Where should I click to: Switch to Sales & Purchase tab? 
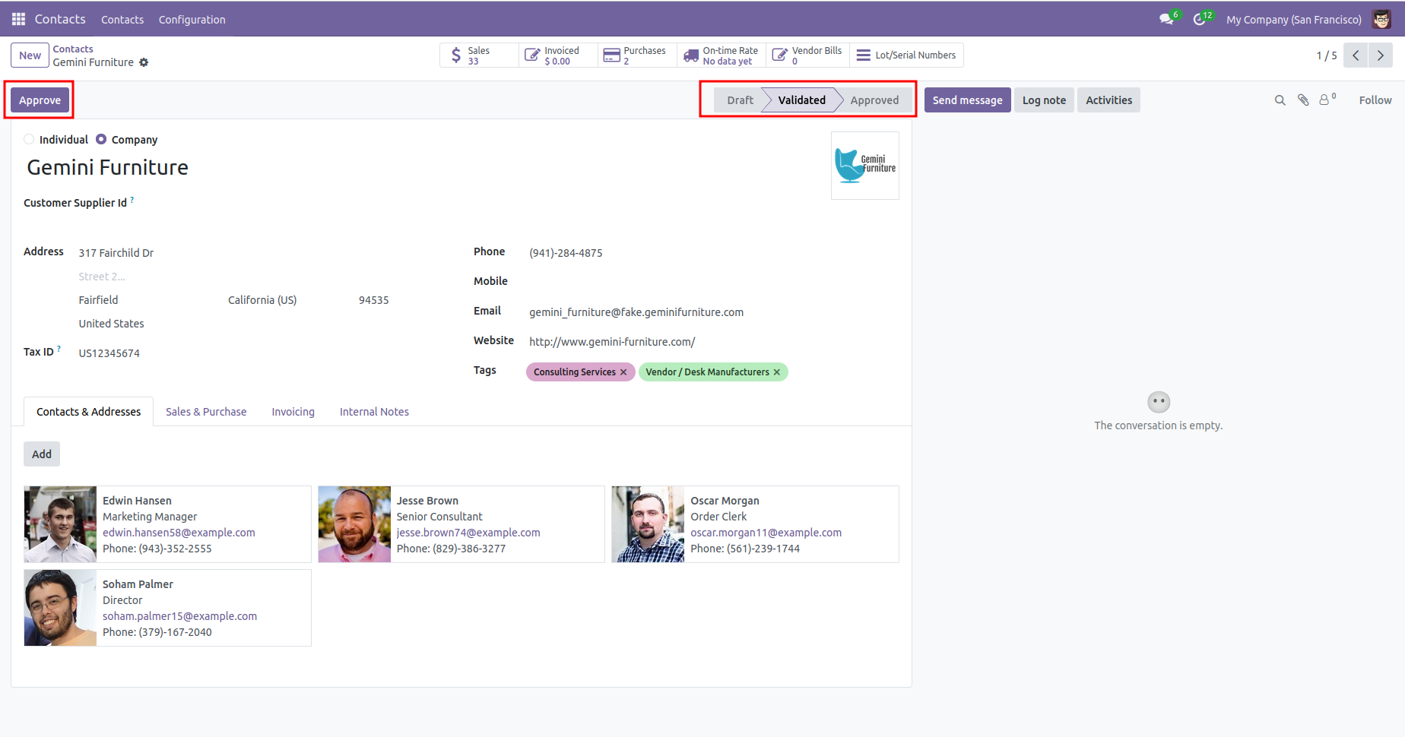(206, 412)
